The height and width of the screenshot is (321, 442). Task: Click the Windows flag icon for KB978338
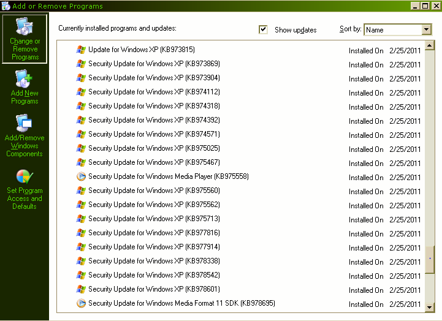click(81, 261)
